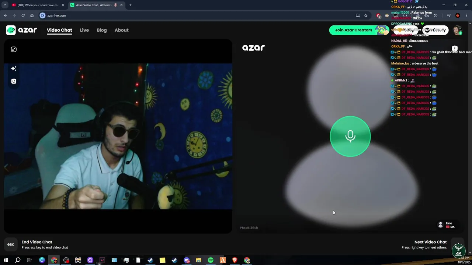Click the install app icon in address bar
Screen dimensions: 472x265
358,15
